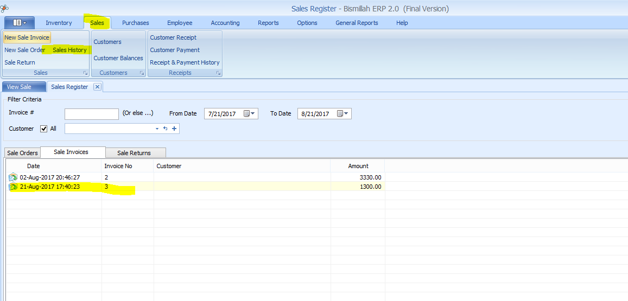Click the invoice icon for 02-Aug-2017 row
This screenshot has height=301, width=628.
click(x=13, y=177)
